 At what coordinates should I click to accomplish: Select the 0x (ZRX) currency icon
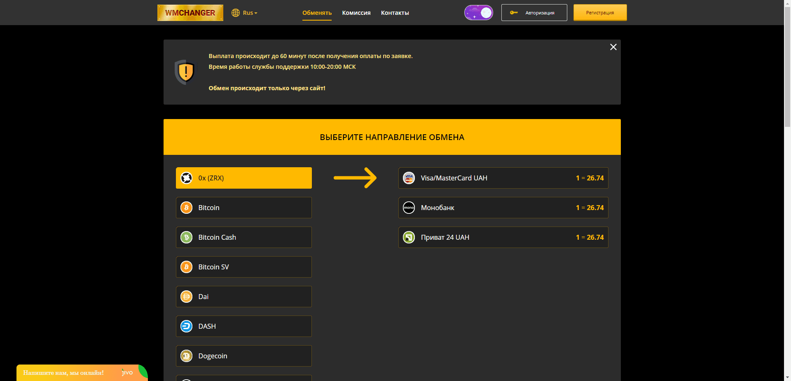(x=187, y=178)
